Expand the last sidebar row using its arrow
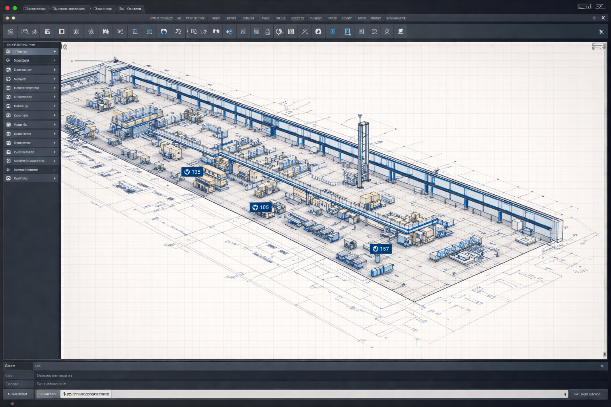The width and height of the screenshot is (611, 407). [x=55, y=178]
